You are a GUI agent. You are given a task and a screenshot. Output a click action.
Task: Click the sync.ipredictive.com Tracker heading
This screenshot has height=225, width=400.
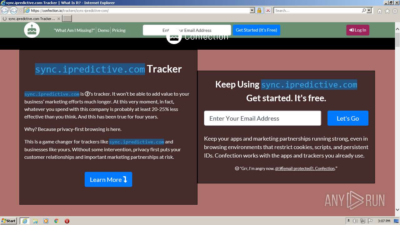[108, 69]
